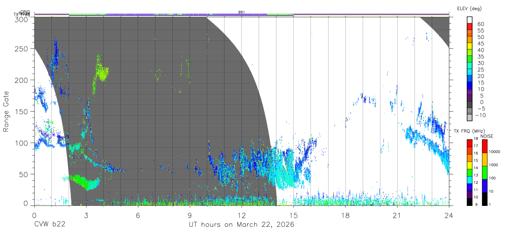Click the '24' UT hour tick label

(449, 215)
